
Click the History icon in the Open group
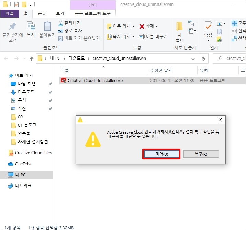(220, 40)
